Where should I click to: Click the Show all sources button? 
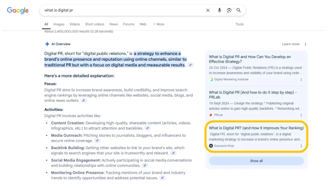[256, 161]
